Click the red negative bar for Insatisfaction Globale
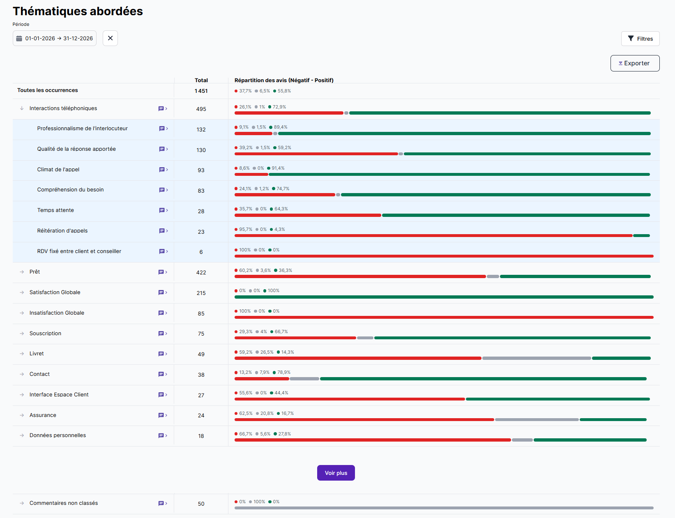 [444, 317]
